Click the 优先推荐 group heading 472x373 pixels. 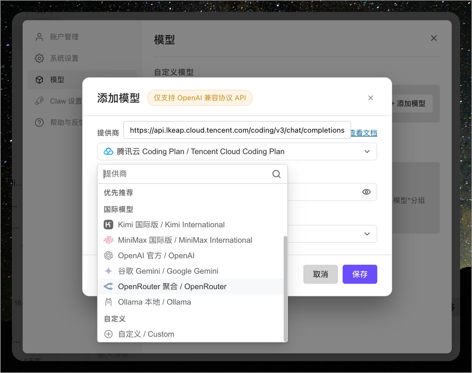[x=118, y=193]
